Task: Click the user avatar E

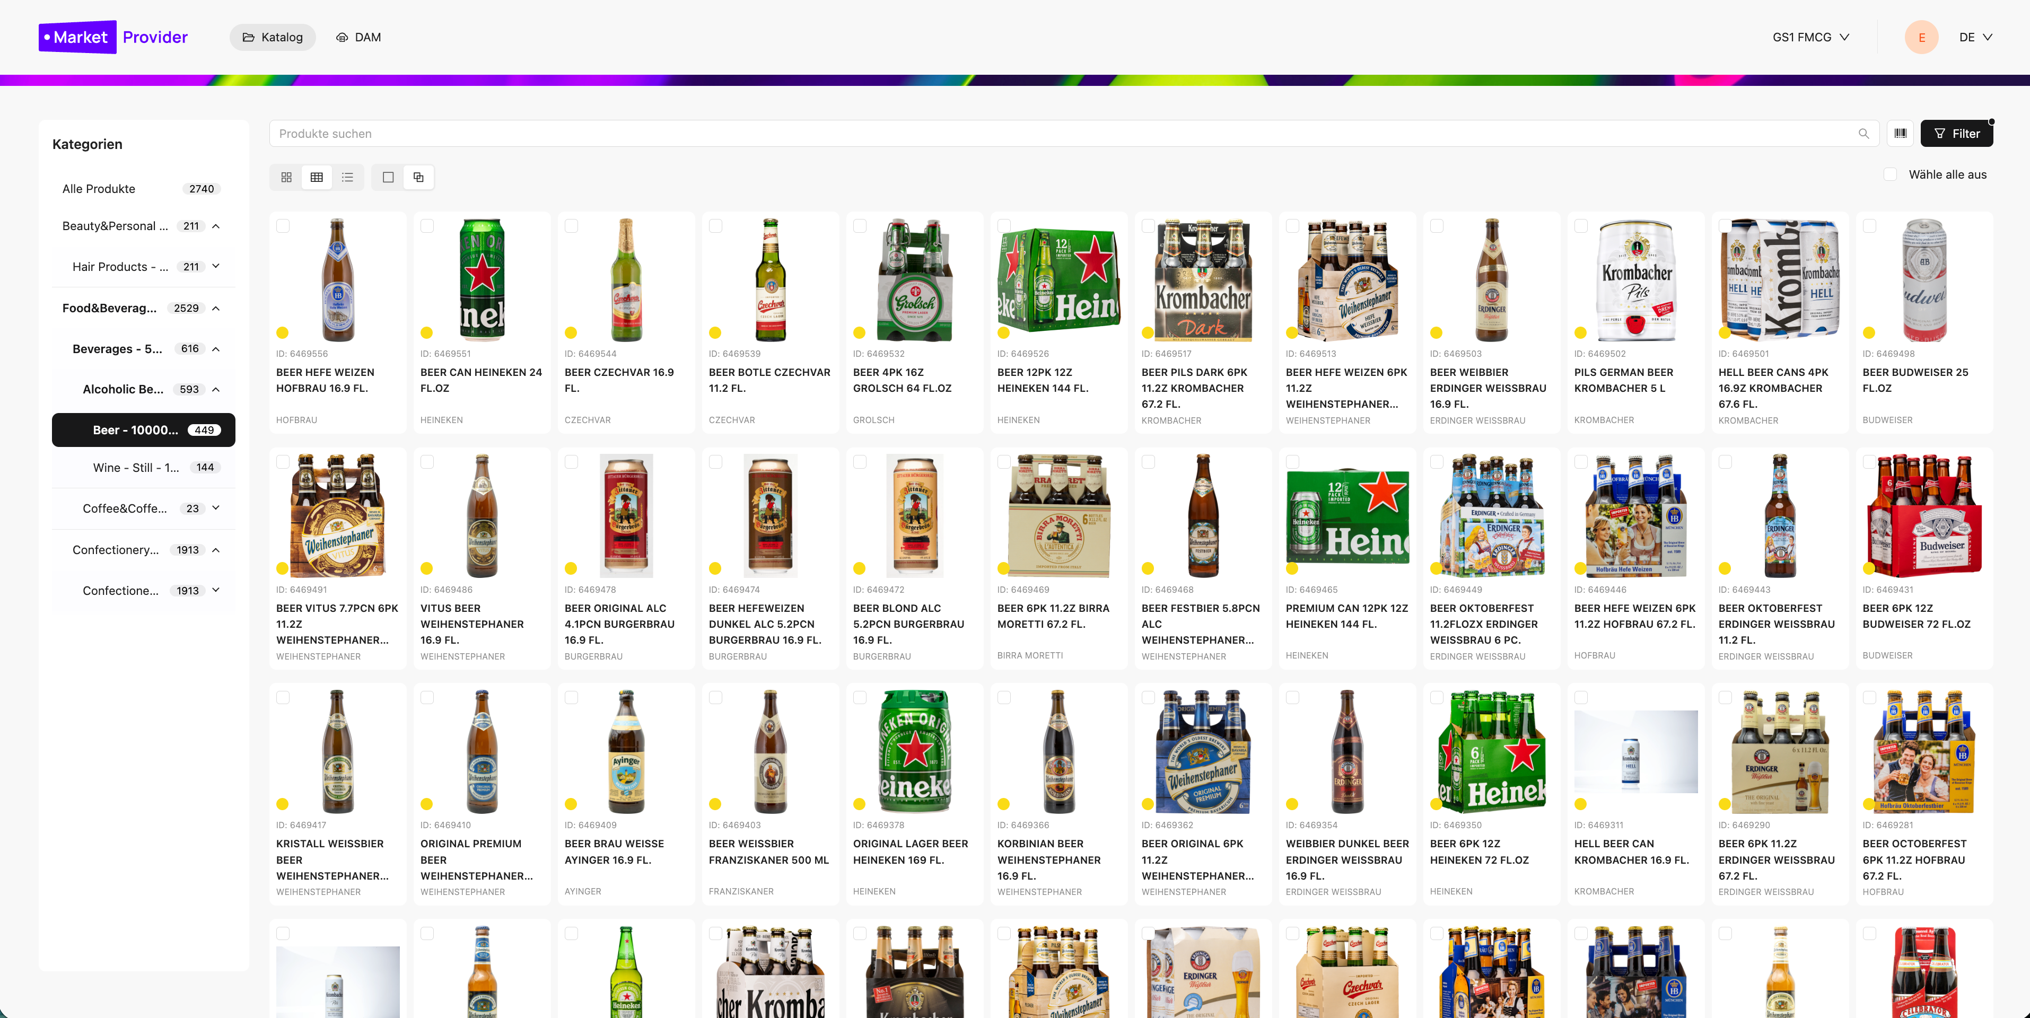Action: point(1921,37)
